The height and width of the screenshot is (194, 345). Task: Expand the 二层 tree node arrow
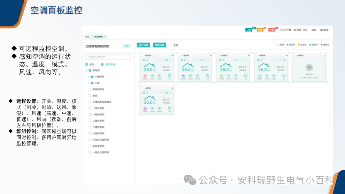89,83
